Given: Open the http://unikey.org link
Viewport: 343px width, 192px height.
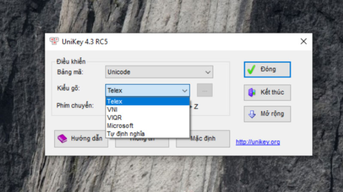Looking at the screenshot, I should coord(258,142).
